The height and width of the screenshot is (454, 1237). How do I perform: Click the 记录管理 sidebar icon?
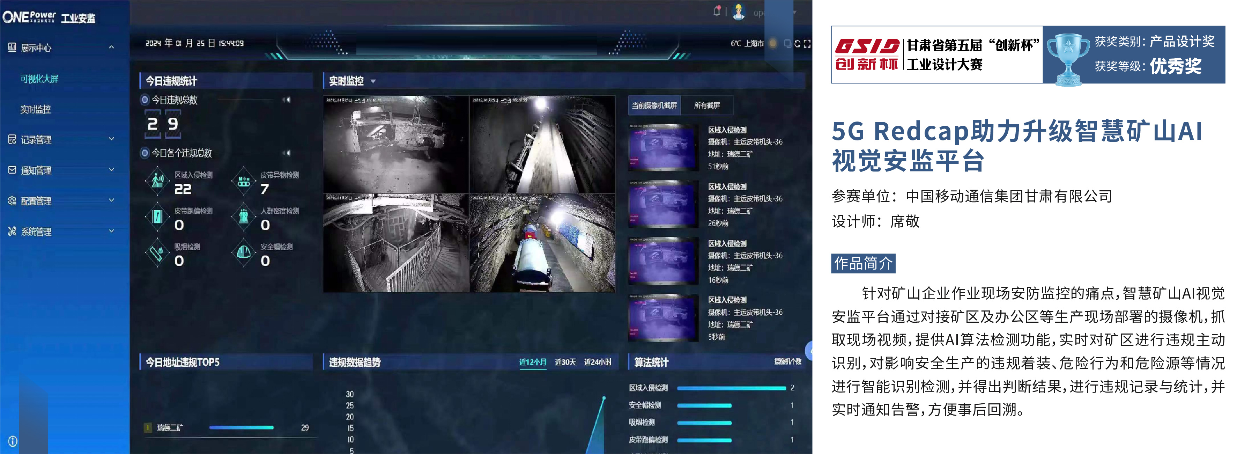tap(12, 139)
